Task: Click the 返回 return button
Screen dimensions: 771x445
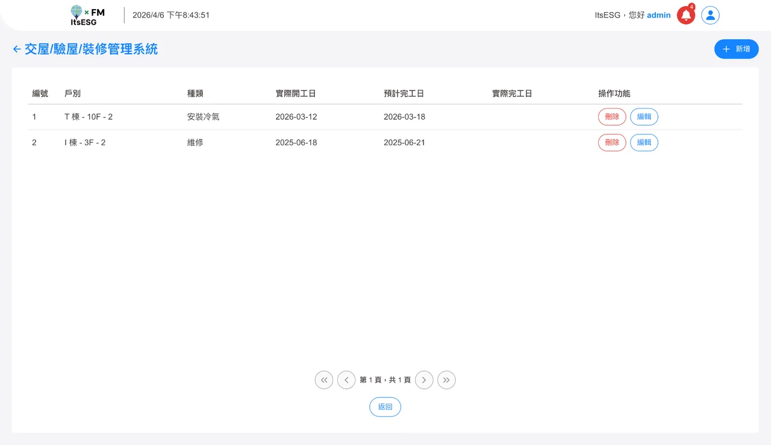Action: pos(385,407)
